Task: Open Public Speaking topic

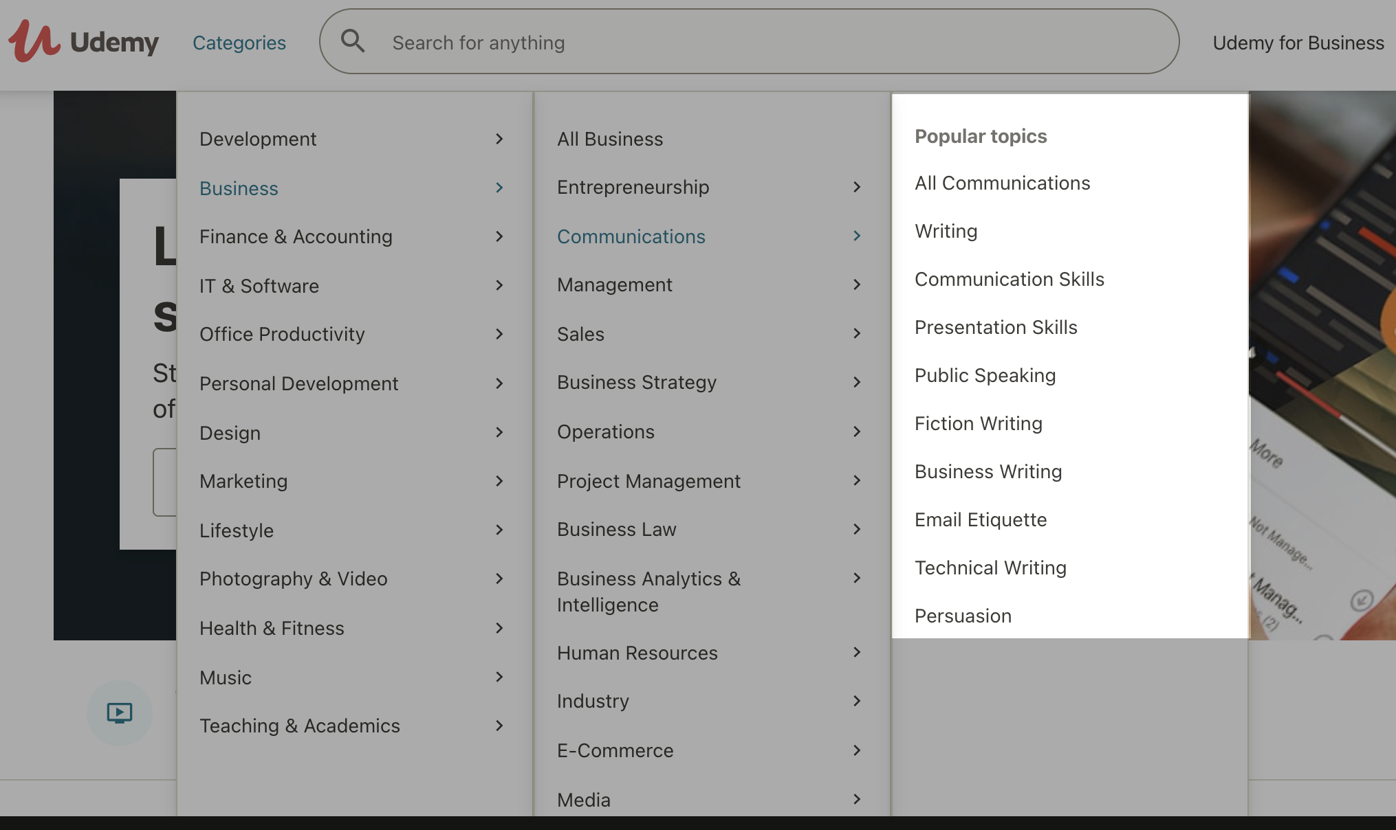Action: (985, 375)
